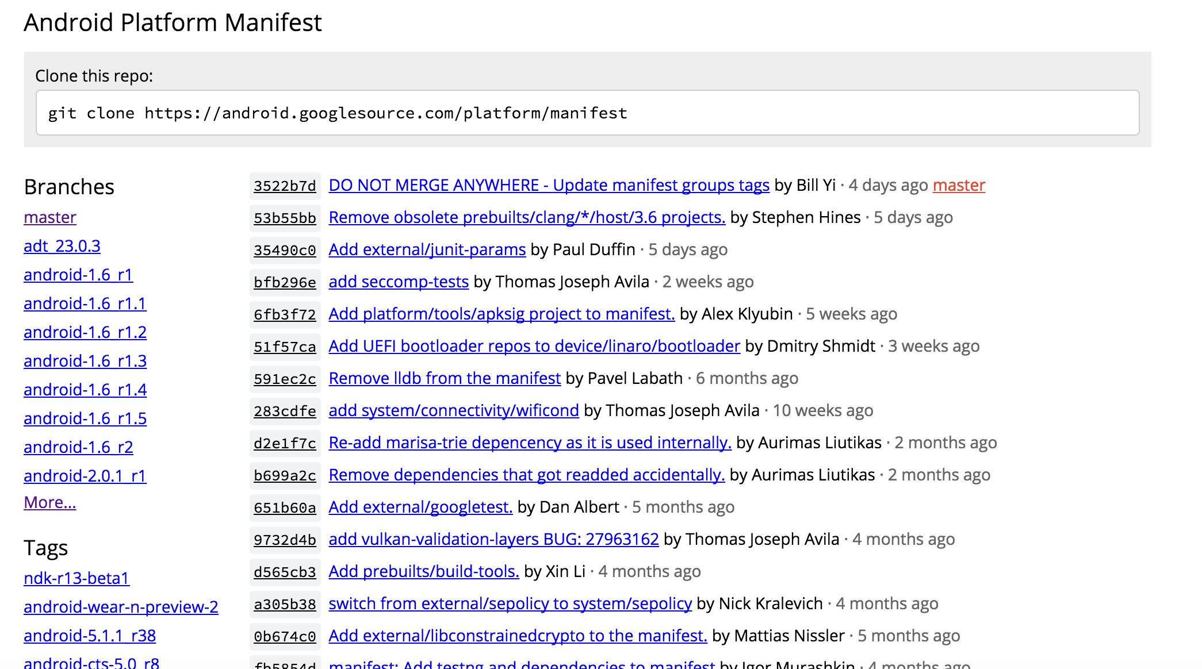Open commit hash 3522b7d
This screenshot has height=669, width=1202.
tap(285, 186)
